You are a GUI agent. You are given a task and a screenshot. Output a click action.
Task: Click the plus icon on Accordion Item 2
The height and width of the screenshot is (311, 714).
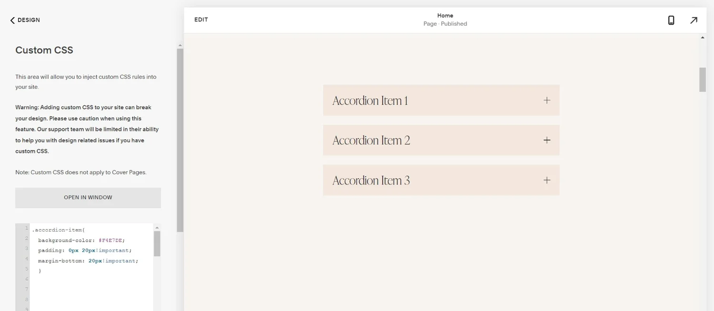546,140
